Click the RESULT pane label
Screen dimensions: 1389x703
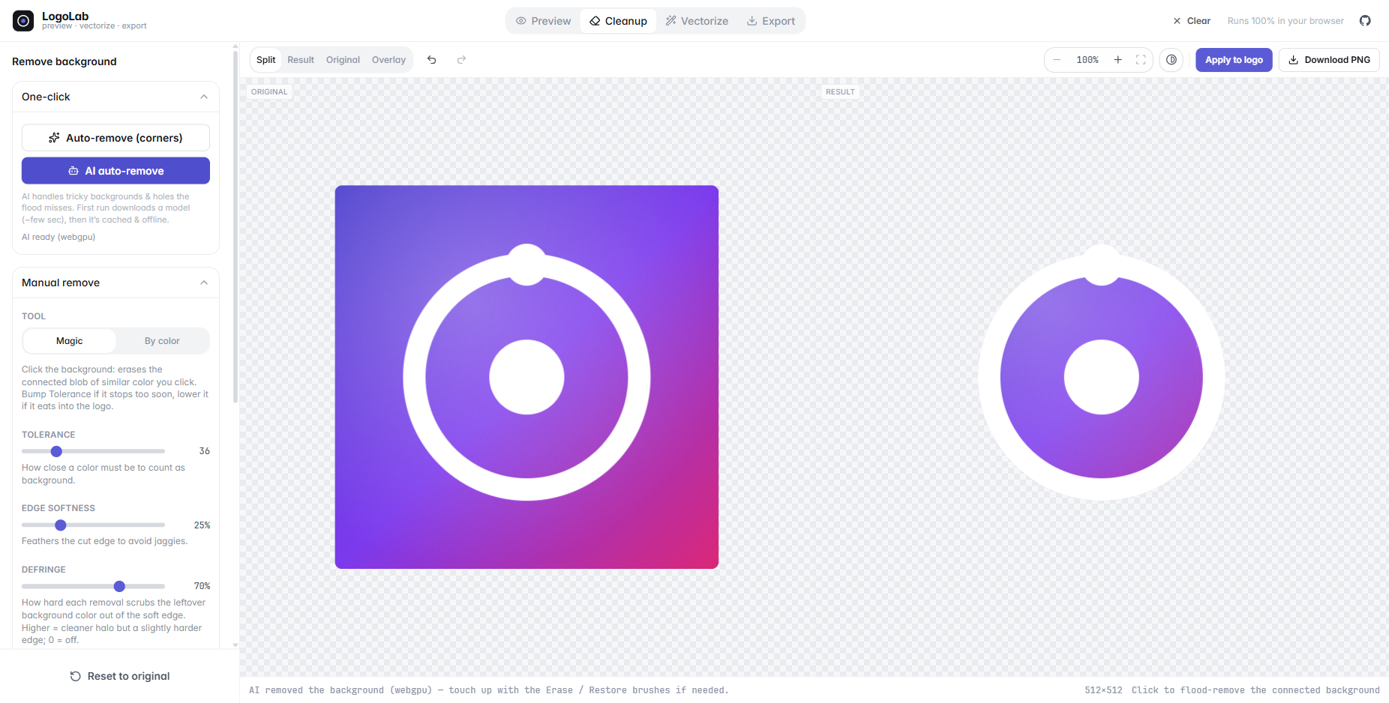(840, 91)
